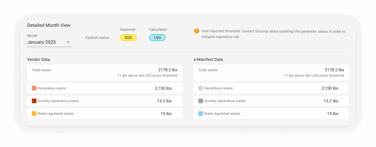Image resolution: width=376 pixels, height=147 pixels.
Task: Click the slate e-Manifest Acutely hazardous swatch
Action: [200, 101]
